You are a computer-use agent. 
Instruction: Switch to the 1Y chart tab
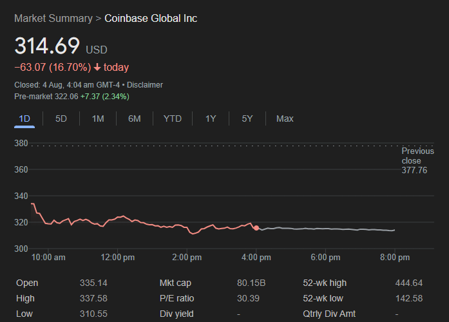(211, 118)
